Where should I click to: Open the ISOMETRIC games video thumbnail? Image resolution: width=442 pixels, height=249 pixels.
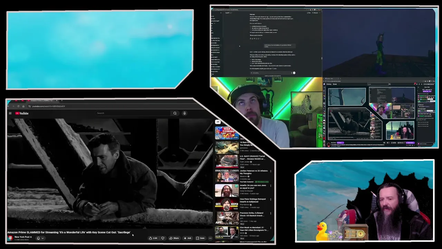(227, 147)
